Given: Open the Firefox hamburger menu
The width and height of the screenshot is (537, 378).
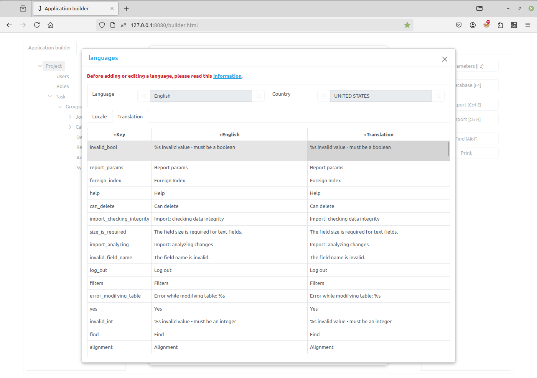Looking at the screenshot, I should tap(528, 25).
